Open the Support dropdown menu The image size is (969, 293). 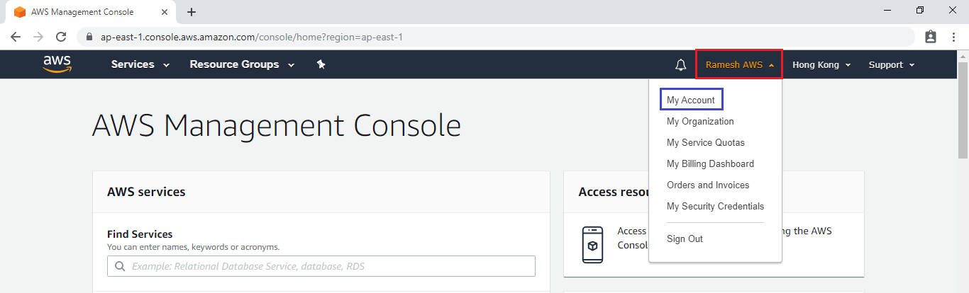tap(892, 65)
